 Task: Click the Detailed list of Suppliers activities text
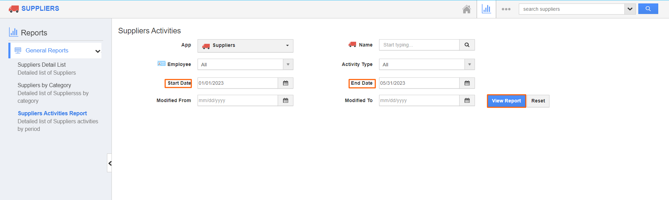coord(58,125)
